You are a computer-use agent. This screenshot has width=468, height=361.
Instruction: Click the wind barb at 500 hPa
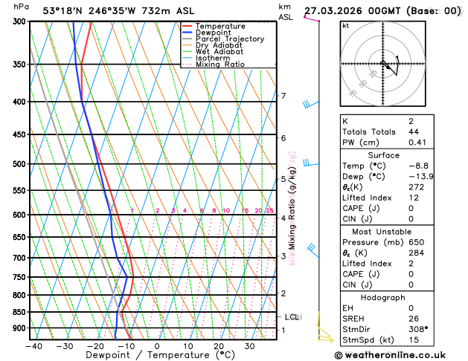(311, 163)
